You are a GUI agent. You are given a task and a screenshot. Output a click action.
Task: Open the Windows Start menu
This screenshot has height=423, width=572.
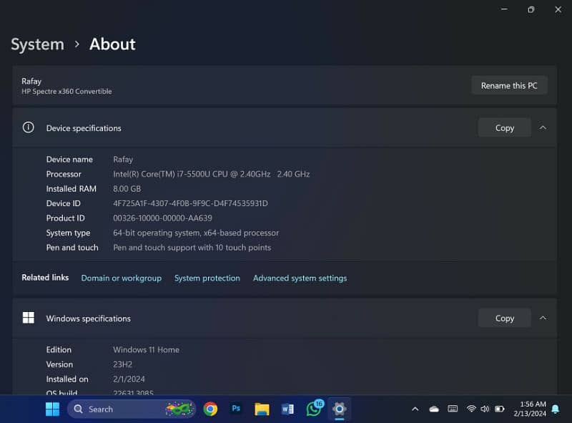tap(52, 409)
